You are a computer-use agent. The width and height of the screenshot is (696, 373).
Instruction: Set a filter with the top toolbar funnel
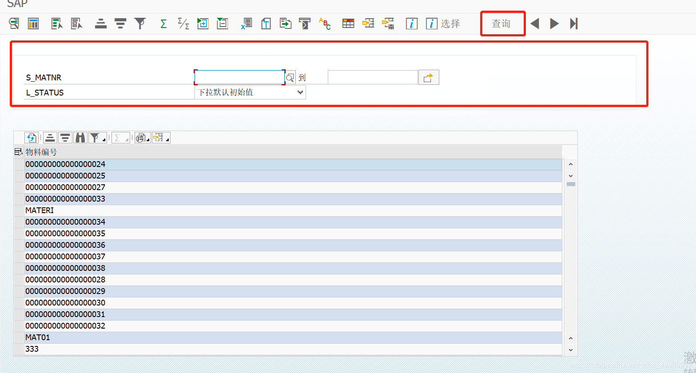tap(140, 24)
